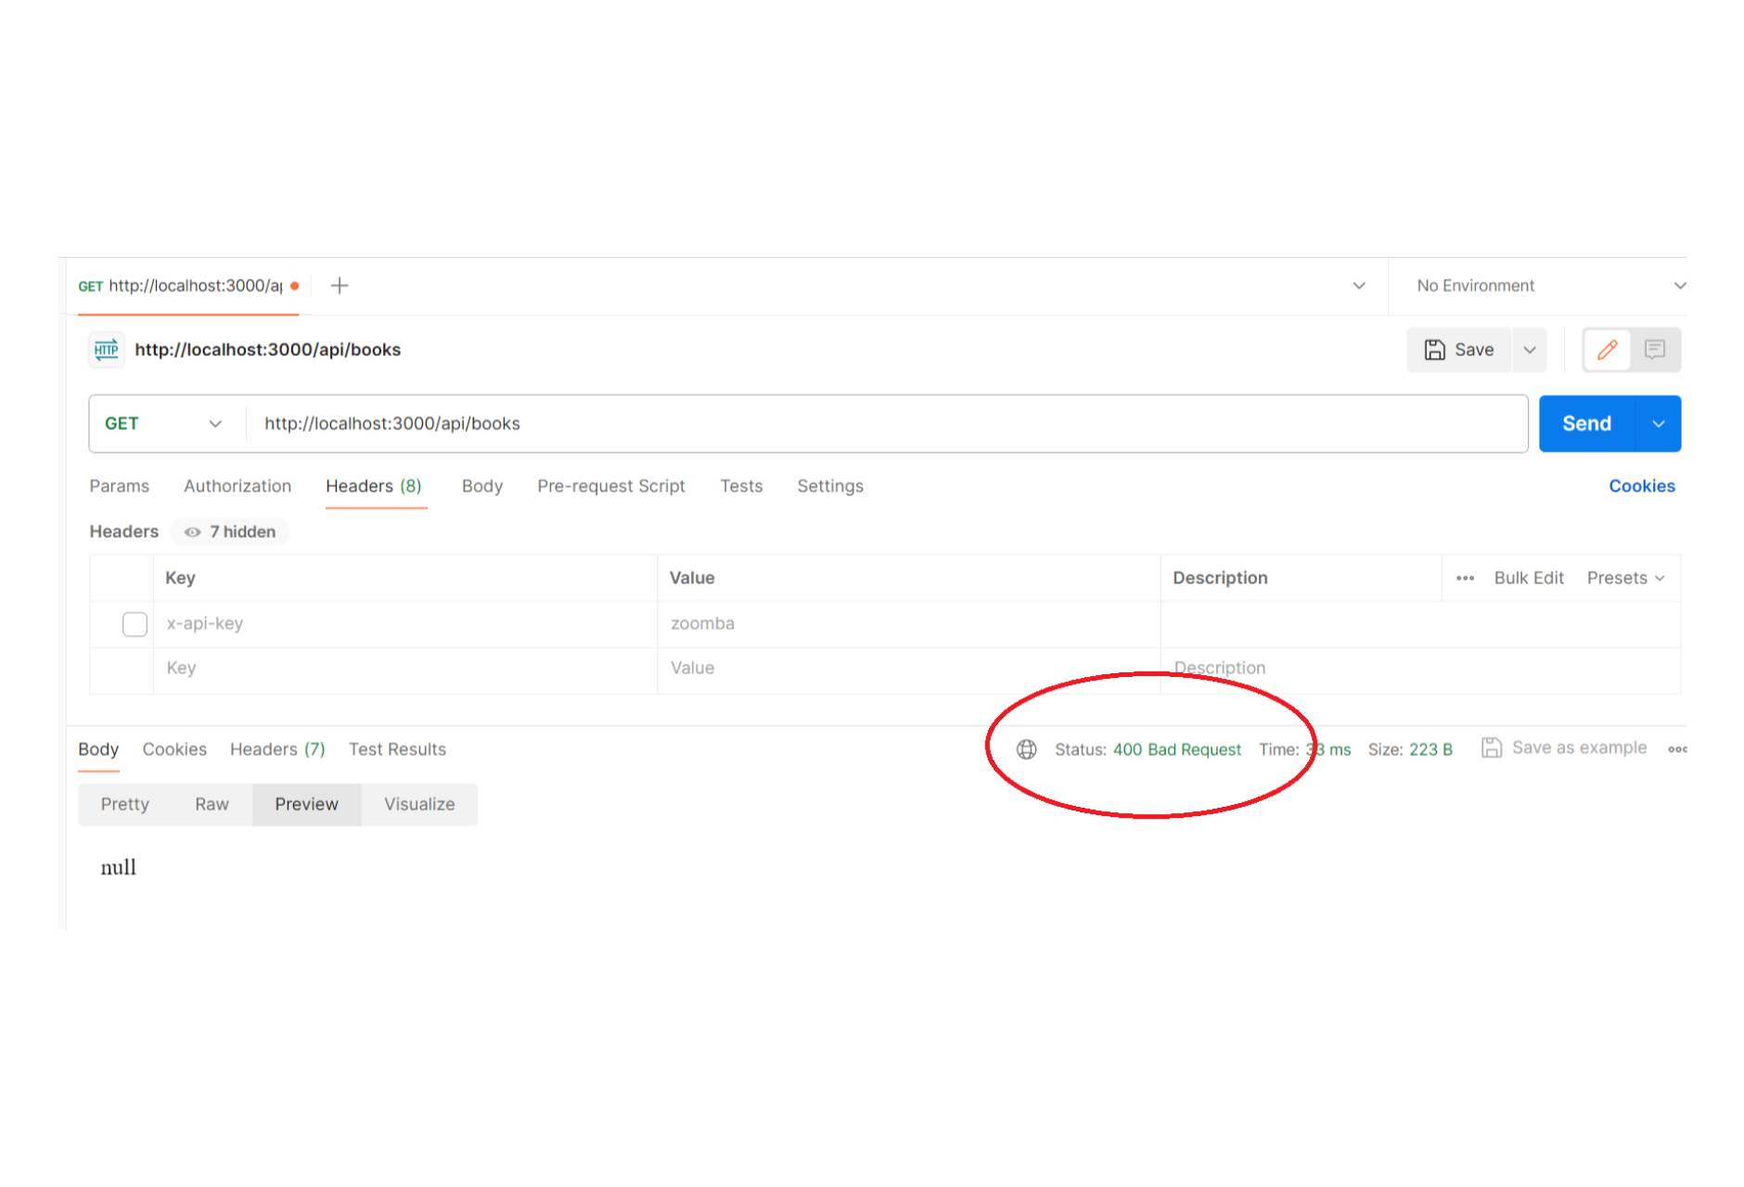
Task: Switch to the Params tab
Action: click(x=119, y=486)
